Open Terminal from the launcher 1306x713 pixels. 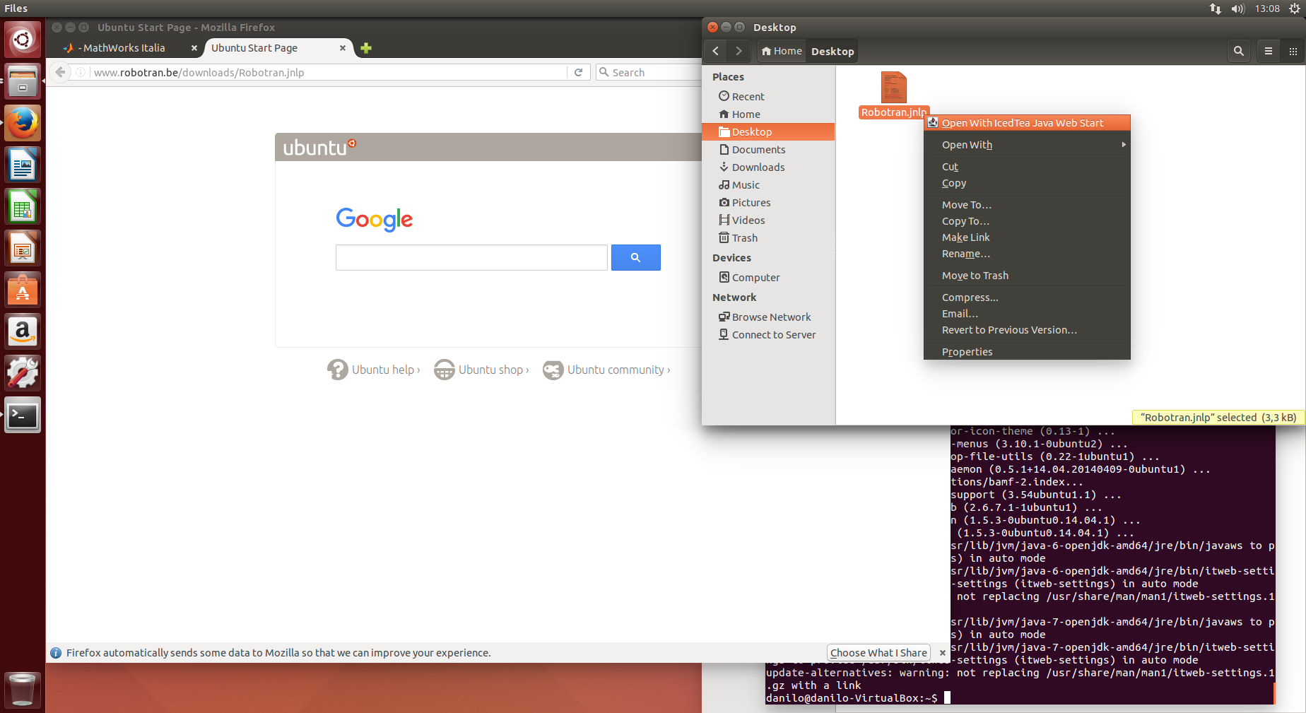point(23,415)
